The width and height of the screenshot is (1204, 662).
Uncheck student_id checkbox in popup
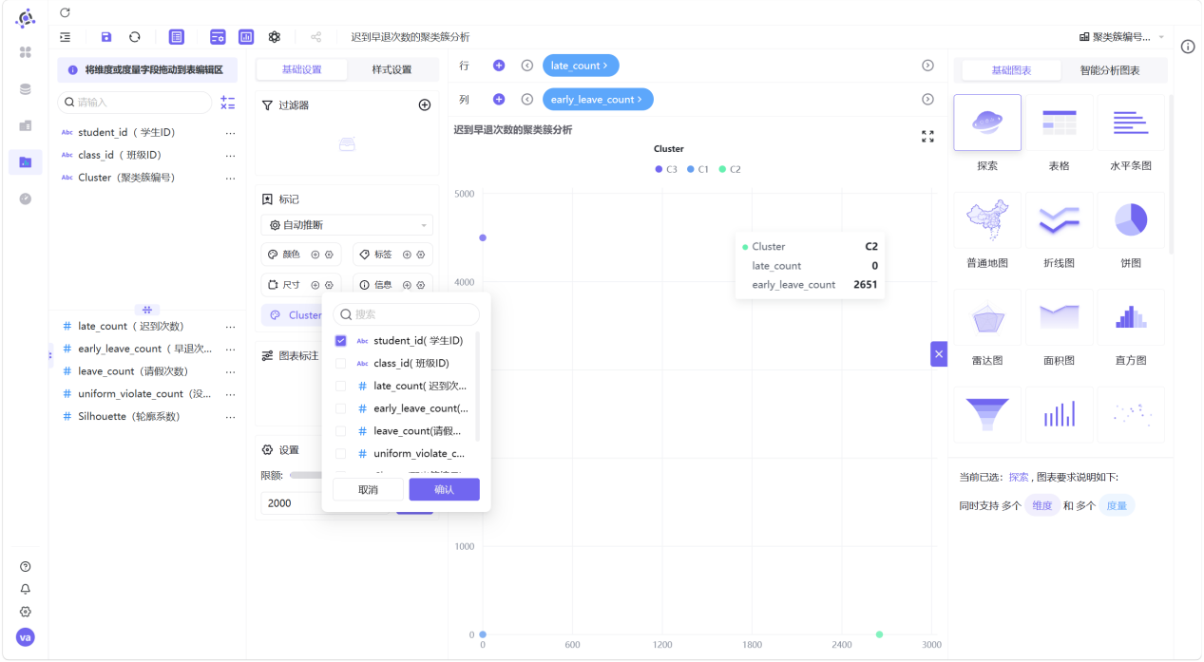(341, 340)
